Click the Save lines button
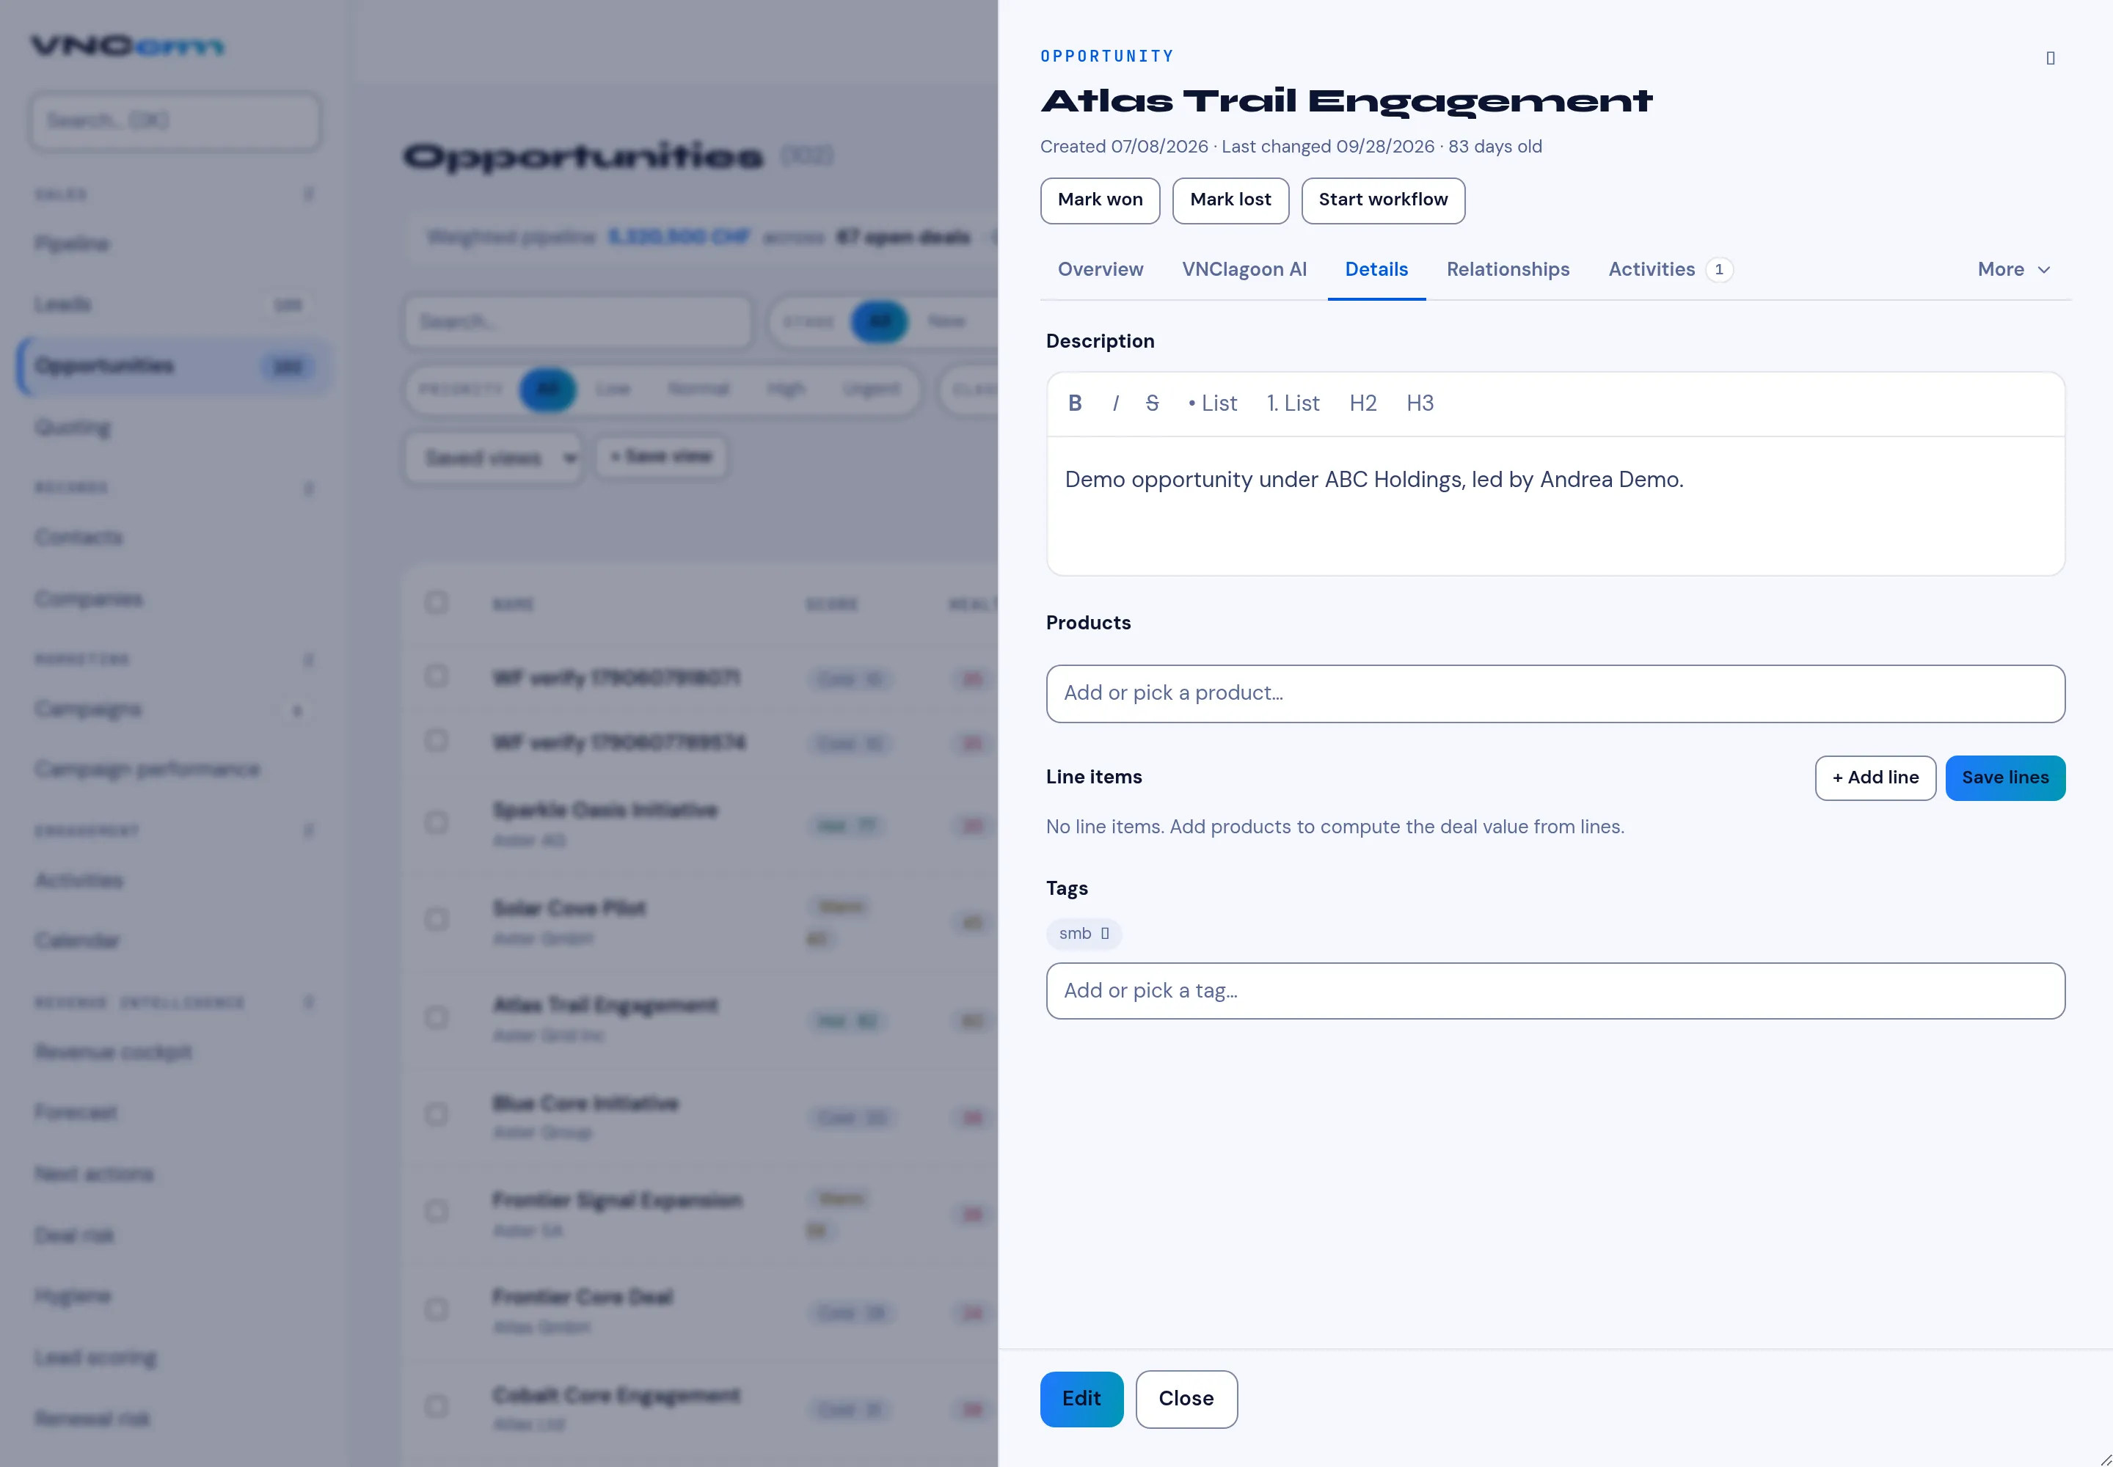 [x=2004, y=778]
